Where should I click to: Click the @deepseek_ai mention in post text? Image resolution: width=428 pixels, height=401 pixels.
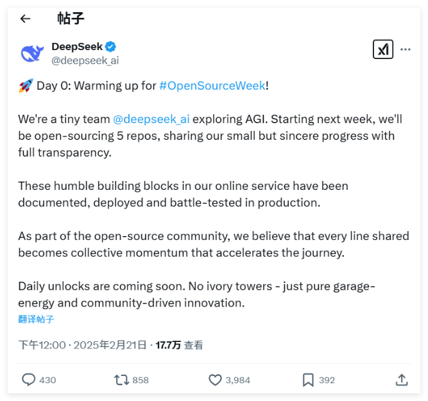(x=151, y=119)
